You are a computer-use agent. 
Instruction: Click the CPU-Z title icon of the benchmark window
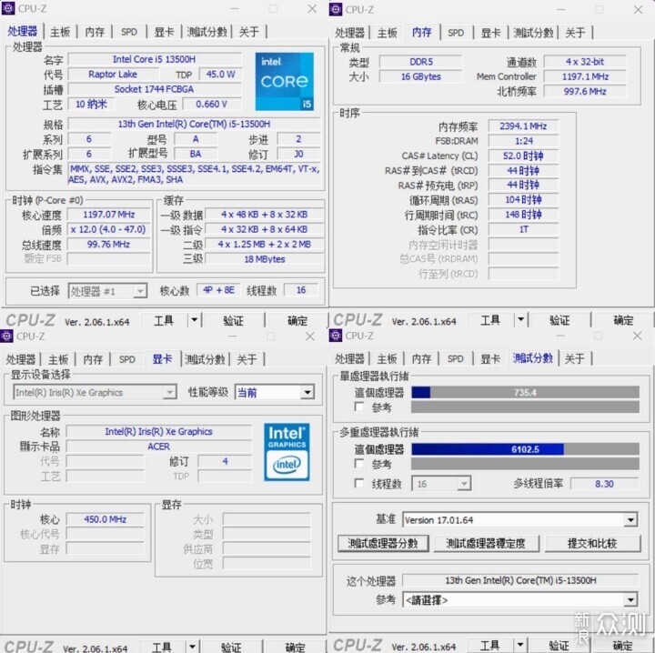(336, 336)
